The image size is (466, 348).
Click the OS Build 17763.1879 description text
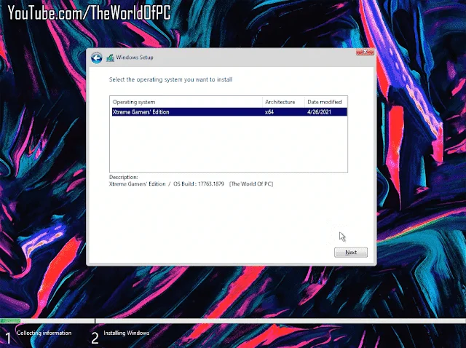point(199,184)
